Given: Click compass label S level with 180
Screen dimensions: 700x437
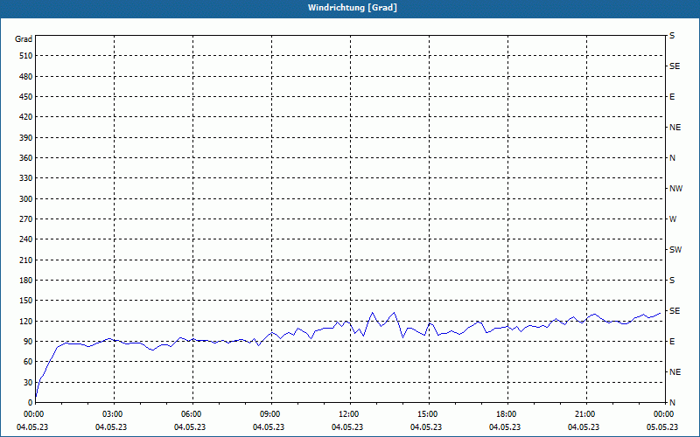Looking at the screenshot, I should (x=672, y=281).
